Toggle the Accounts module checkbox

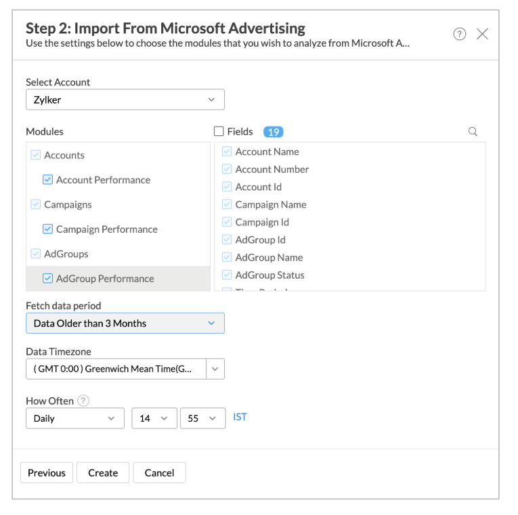[36, 155]
